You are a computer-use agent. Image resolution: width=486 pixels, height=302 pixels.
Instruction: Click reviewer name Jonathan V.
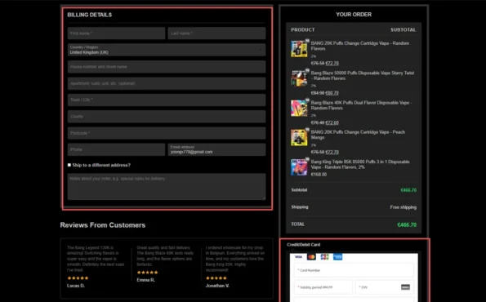pyautogui.click(x=217, y=286)
